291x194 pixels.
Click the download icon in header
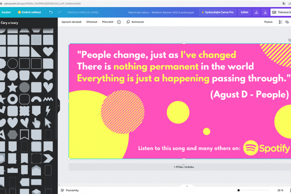click(265, 12)
